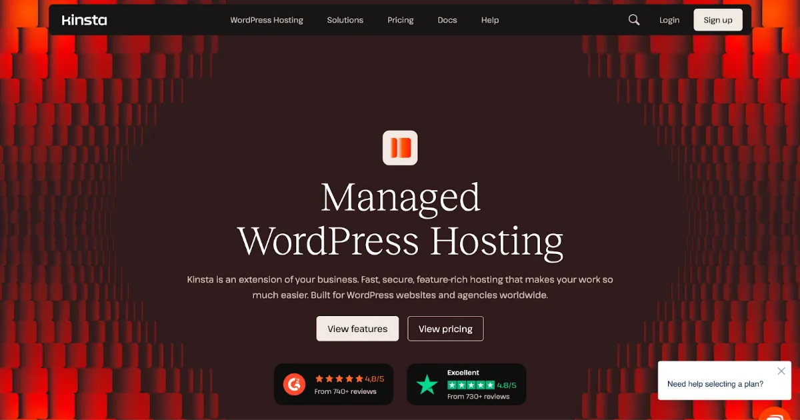Click the orange G2 star rating

point(339,379)
